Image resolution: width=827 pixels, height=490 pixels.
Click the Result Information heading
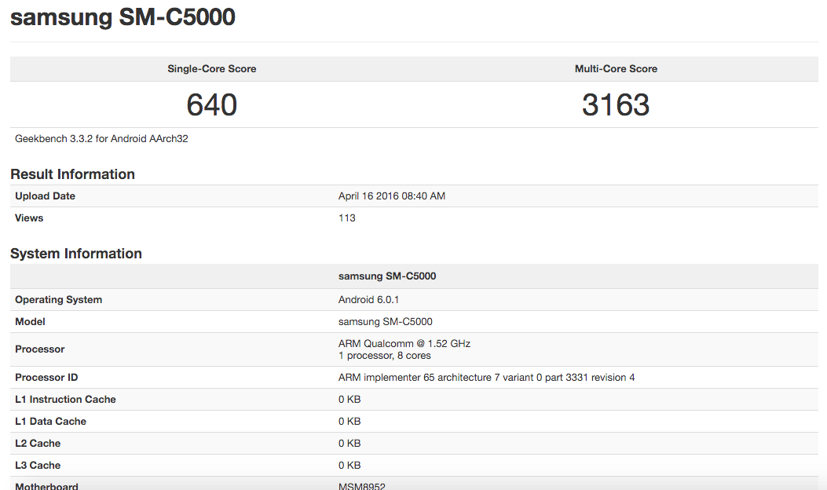[72, 174]
